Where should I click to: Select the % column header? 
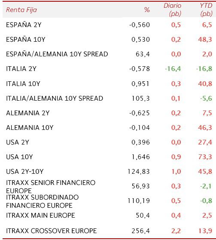(x=147, y=10)
